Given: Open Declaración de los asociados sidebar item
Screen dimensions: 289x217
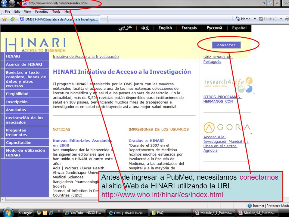Looking at the screenshot, I should [x=25, y=120].
